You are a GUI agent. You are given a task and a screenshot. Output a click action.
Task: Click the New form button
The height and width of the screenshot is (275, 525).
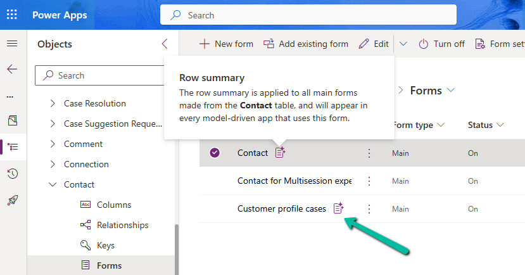(226, 44)
